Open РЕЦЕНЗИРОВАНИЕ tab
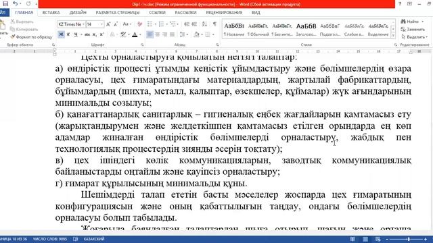 224,13
